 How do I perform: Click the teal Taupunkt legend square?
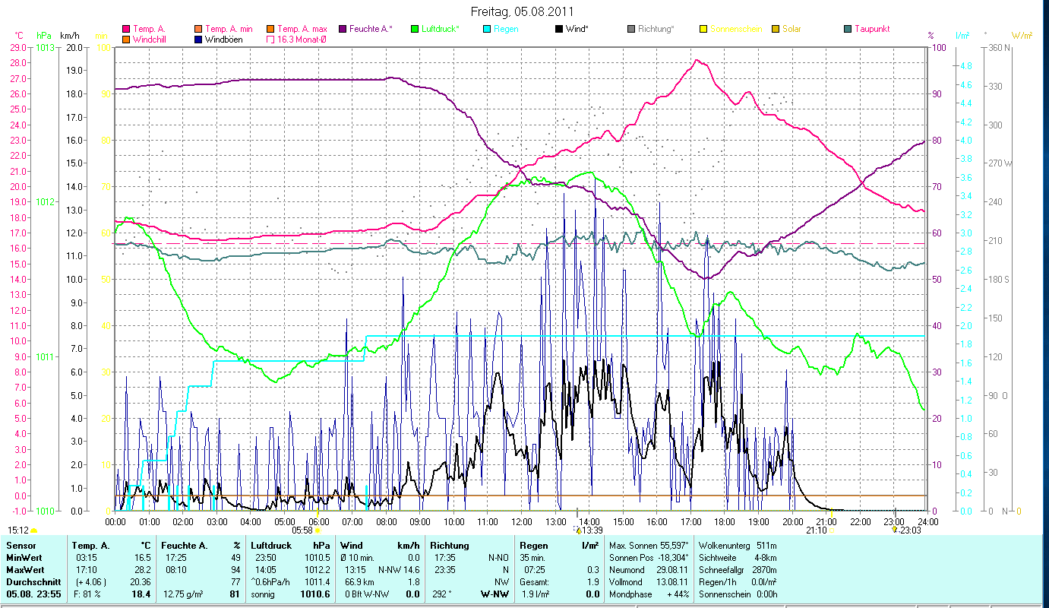[848, 29]
